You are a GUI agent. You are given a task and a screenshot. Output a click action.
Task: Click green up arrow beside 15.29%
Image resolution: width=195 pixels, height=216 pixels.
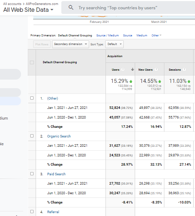(x=131, y=81)
